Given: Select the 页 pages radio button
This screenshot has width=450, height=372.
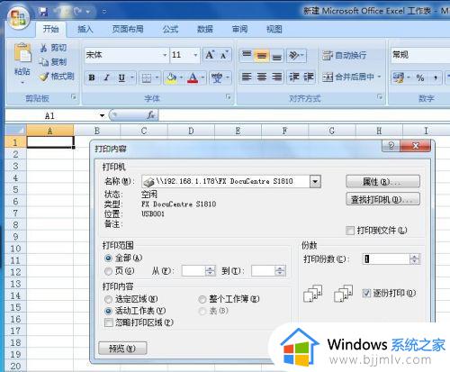Looking at the screenshot, I should pos(108,271).
